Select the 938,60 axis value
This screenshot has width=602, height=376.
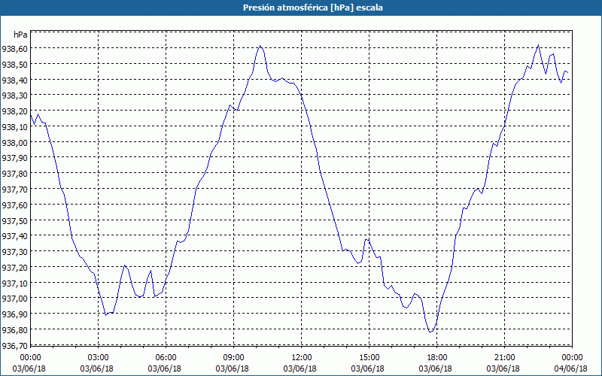coord(14,49)
